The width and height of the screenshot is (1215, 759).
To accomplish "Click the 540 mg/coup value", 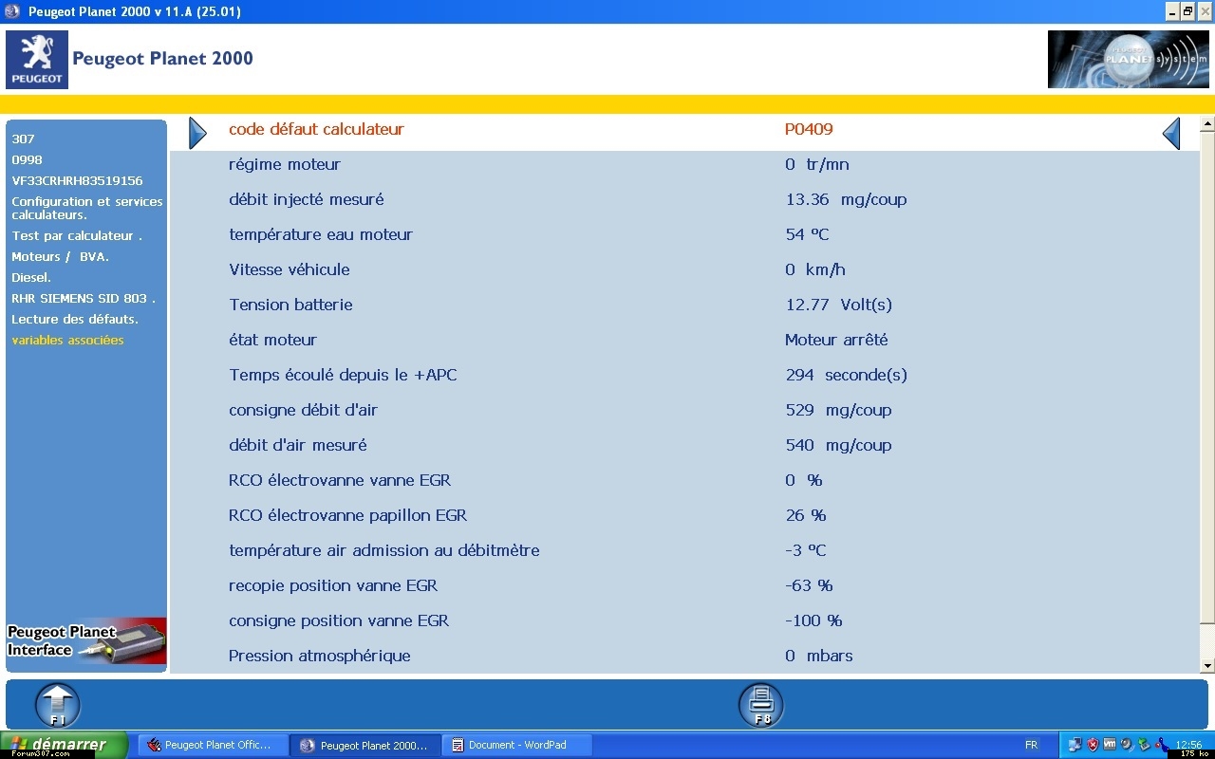I will point(838,445).
